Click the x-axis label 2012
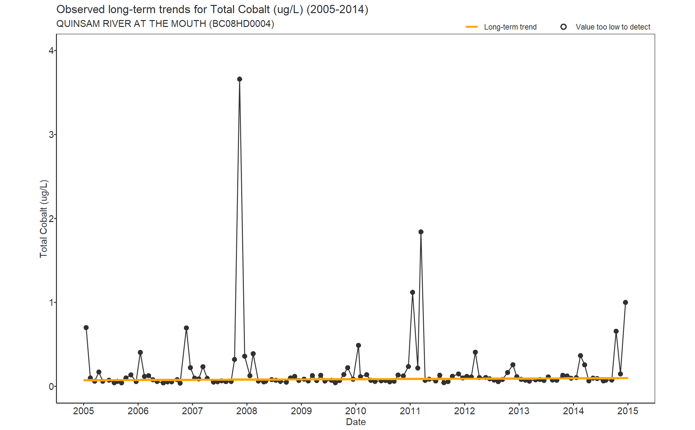Screen dimensions: 695x430 click(x=464, y=411)
